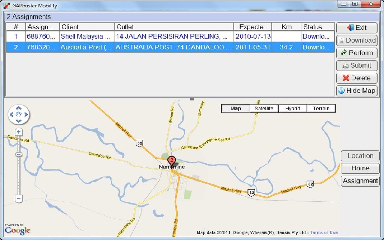The height and width of the screenshot is (240, 384).
Task: Click the map zoom out minus button
Action: (x=19, y=199)
